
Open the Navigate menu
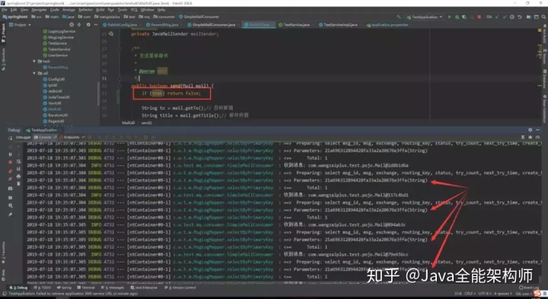pyautogui.click(x=39, y=10)
